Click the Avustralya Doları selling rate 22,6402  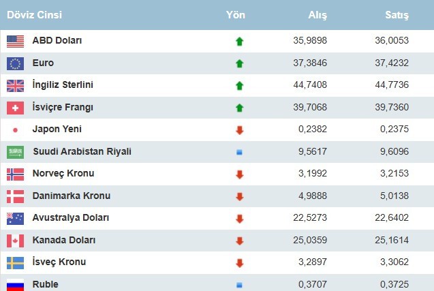pyautogui.click(x=392, y=217)
